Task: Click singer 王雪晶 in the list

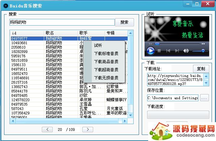Action: click(x=85, y=104)
